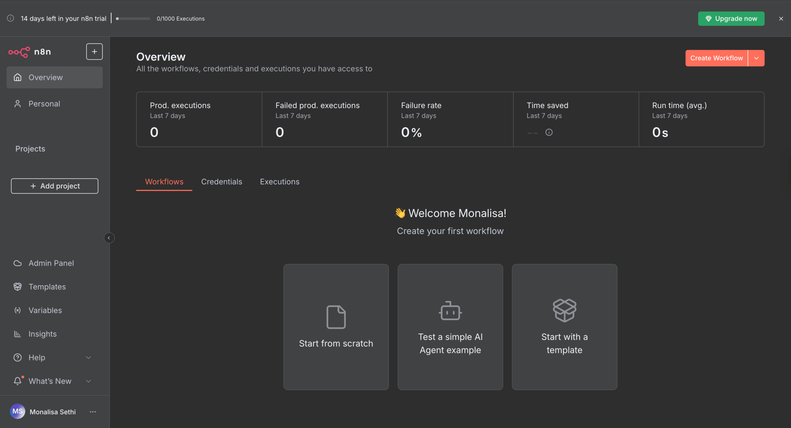Switch to the Executions tab
The image size is (791, 428).
pyautogui.click(x=280, y=181)
